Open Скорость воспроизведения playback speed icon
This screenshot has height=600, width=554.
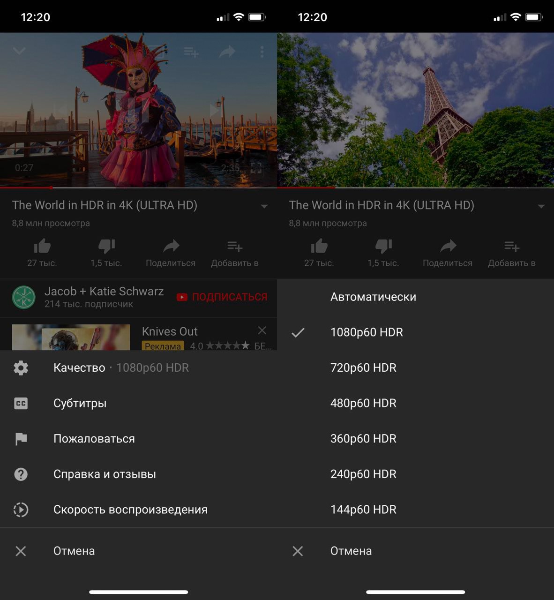pyautogui.click(x=21, y=510)
